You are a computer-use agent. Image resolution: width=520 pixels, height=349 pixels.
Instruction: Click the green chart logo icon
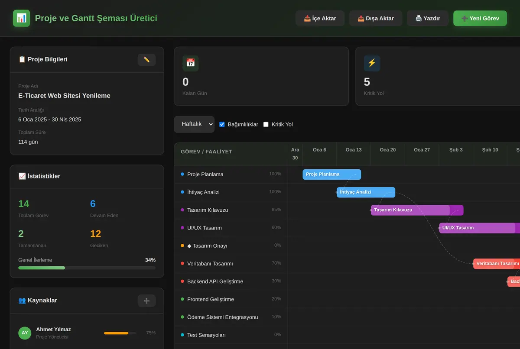click(x=21, y=18)
